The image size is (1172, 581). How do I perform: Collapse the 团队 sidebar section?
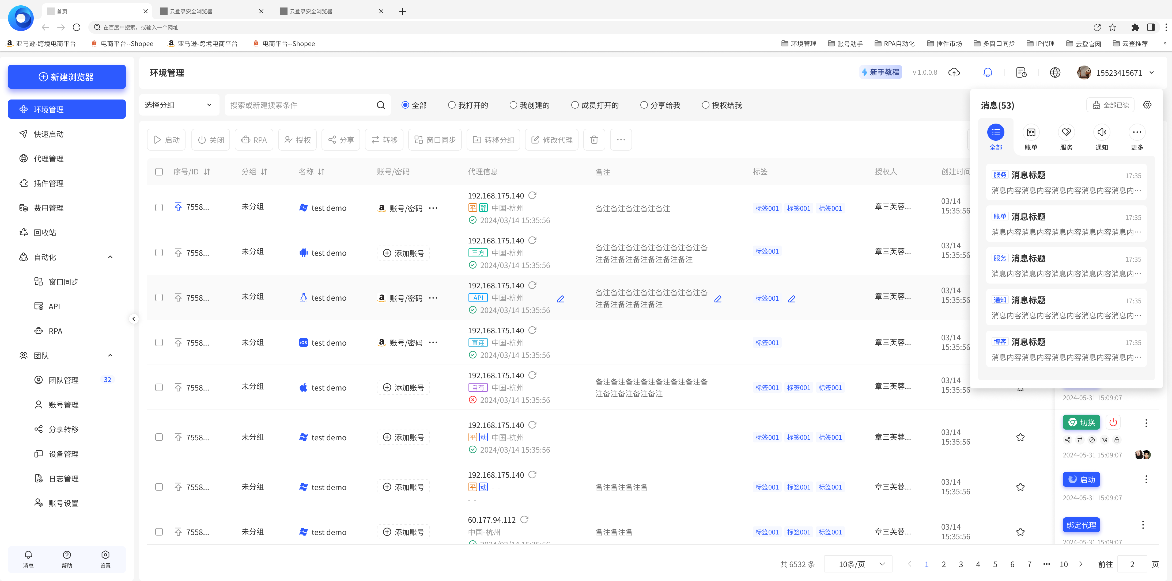110,356
